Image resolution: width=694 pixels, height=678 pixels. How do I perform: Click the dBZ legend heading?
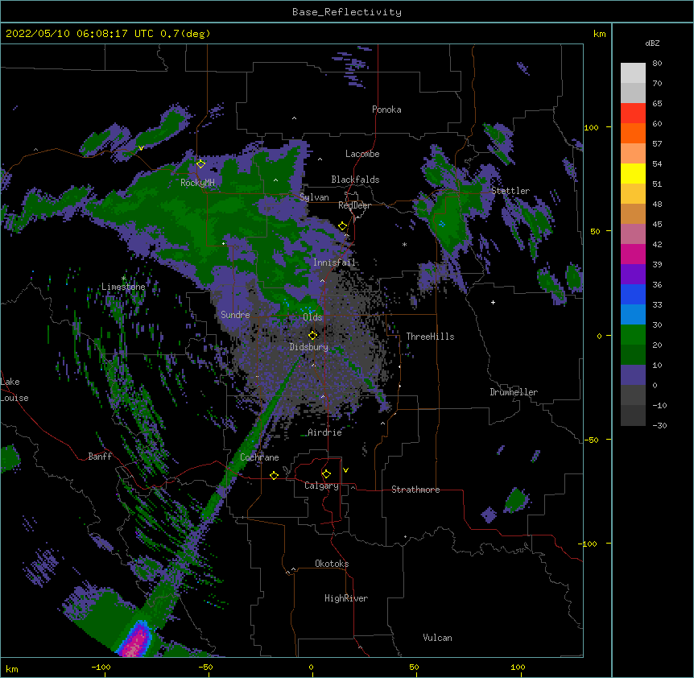coord(652,43)
